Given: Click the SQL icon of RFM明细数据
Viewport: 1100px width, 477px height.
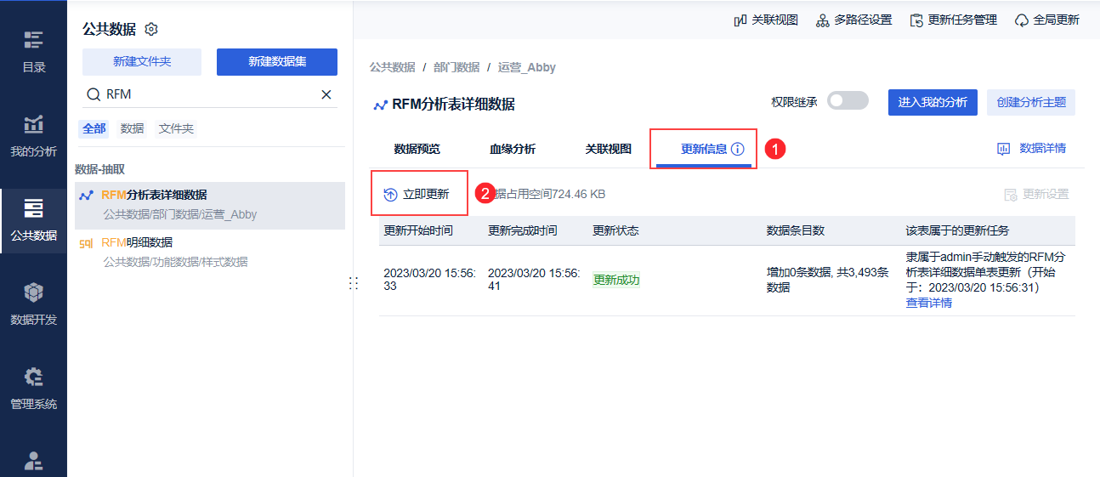Looking at the screenshot, I should [86, 243].
